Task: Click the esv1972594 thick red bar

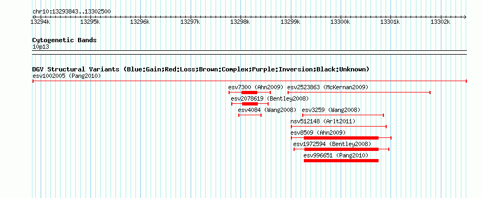Action: [342, 149]
